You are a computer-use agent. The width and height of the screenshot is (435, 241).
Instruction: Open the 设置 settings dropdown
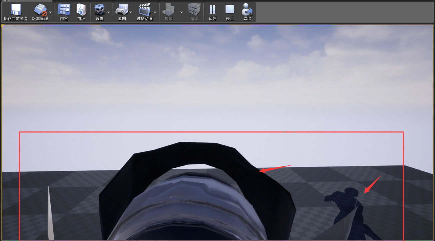tap(100, 12)
